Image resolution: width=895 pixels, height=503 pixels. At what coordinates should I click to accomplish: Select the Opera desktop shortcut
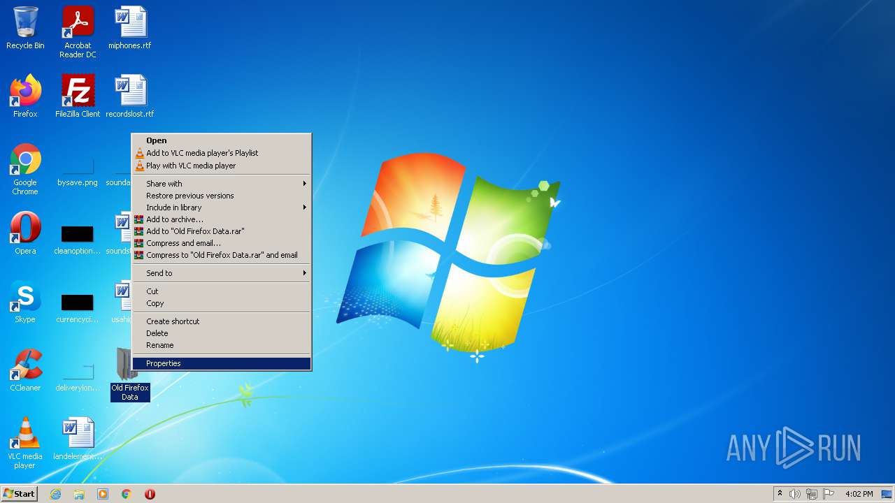[x=25, y=233]
